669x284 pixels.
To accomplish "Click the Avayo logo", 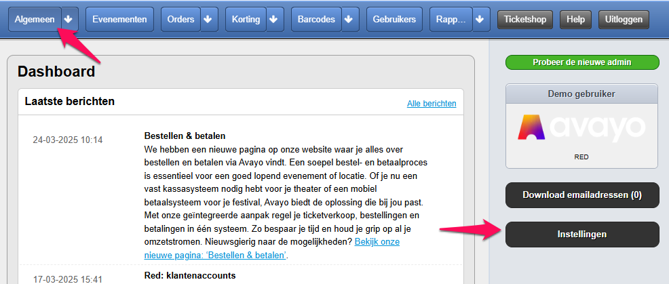I will [582, 127].
